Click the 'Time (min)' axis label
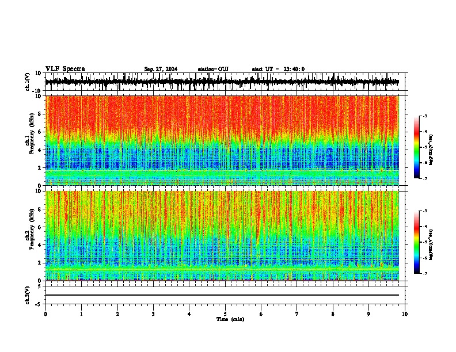 point(230,319)
